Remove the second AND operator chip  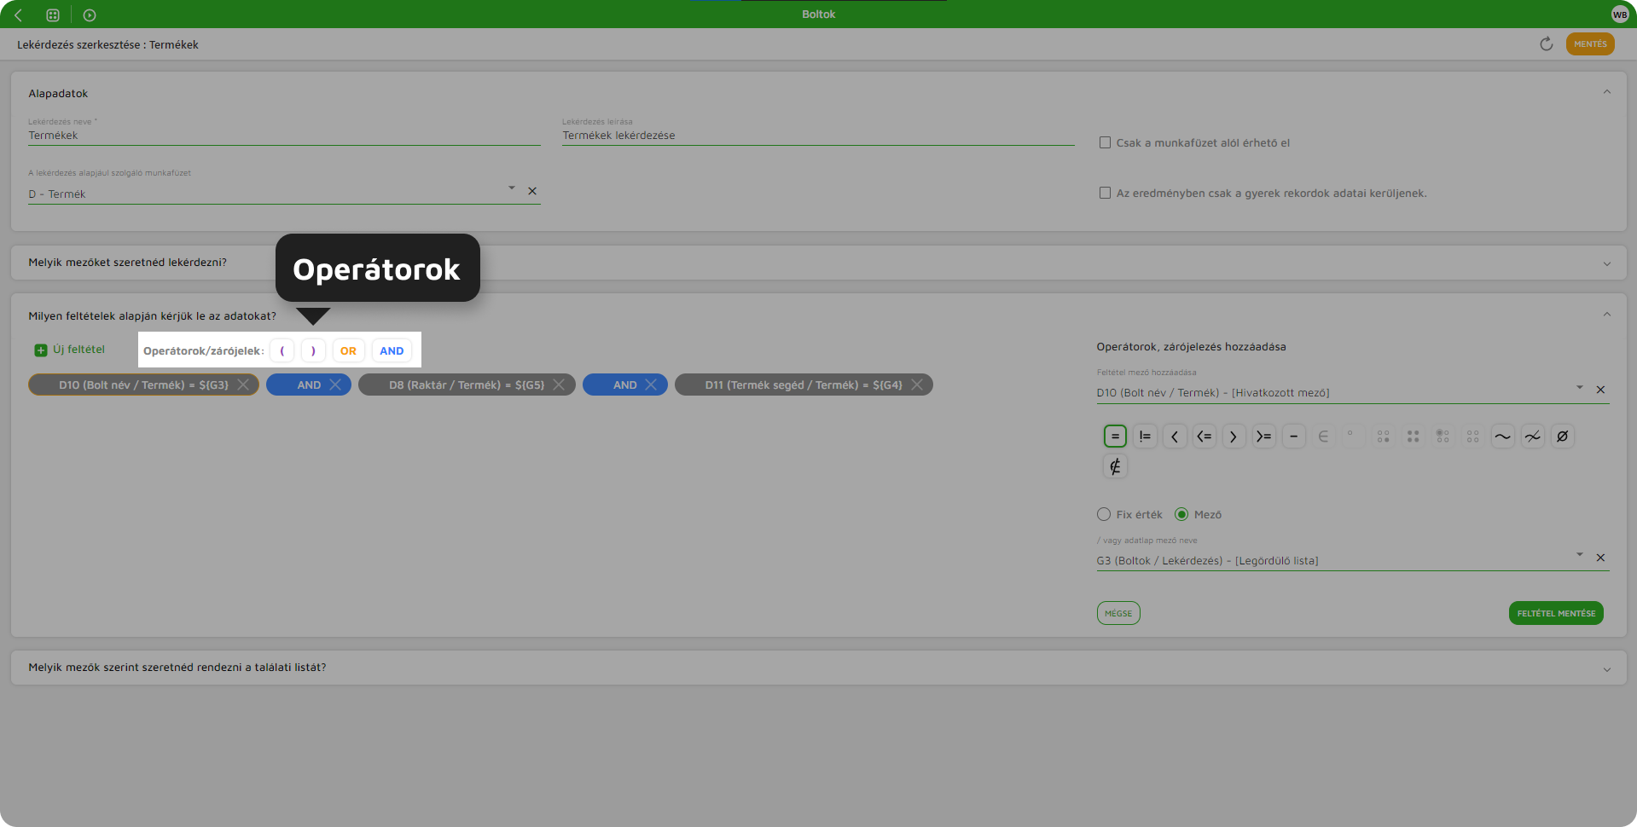651,385
